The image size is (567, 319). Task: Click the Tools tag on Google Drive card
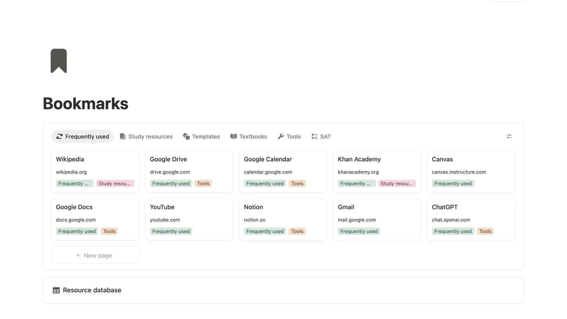click(203, 183)
